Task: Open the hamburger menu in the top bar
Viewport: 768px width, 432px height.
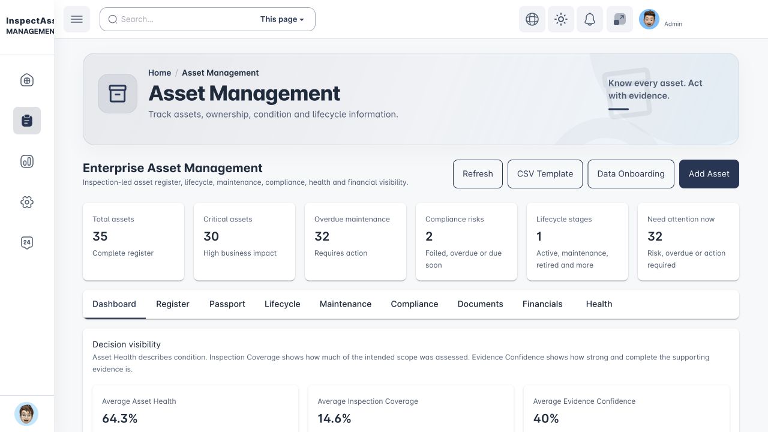Action: click(77, 19)
